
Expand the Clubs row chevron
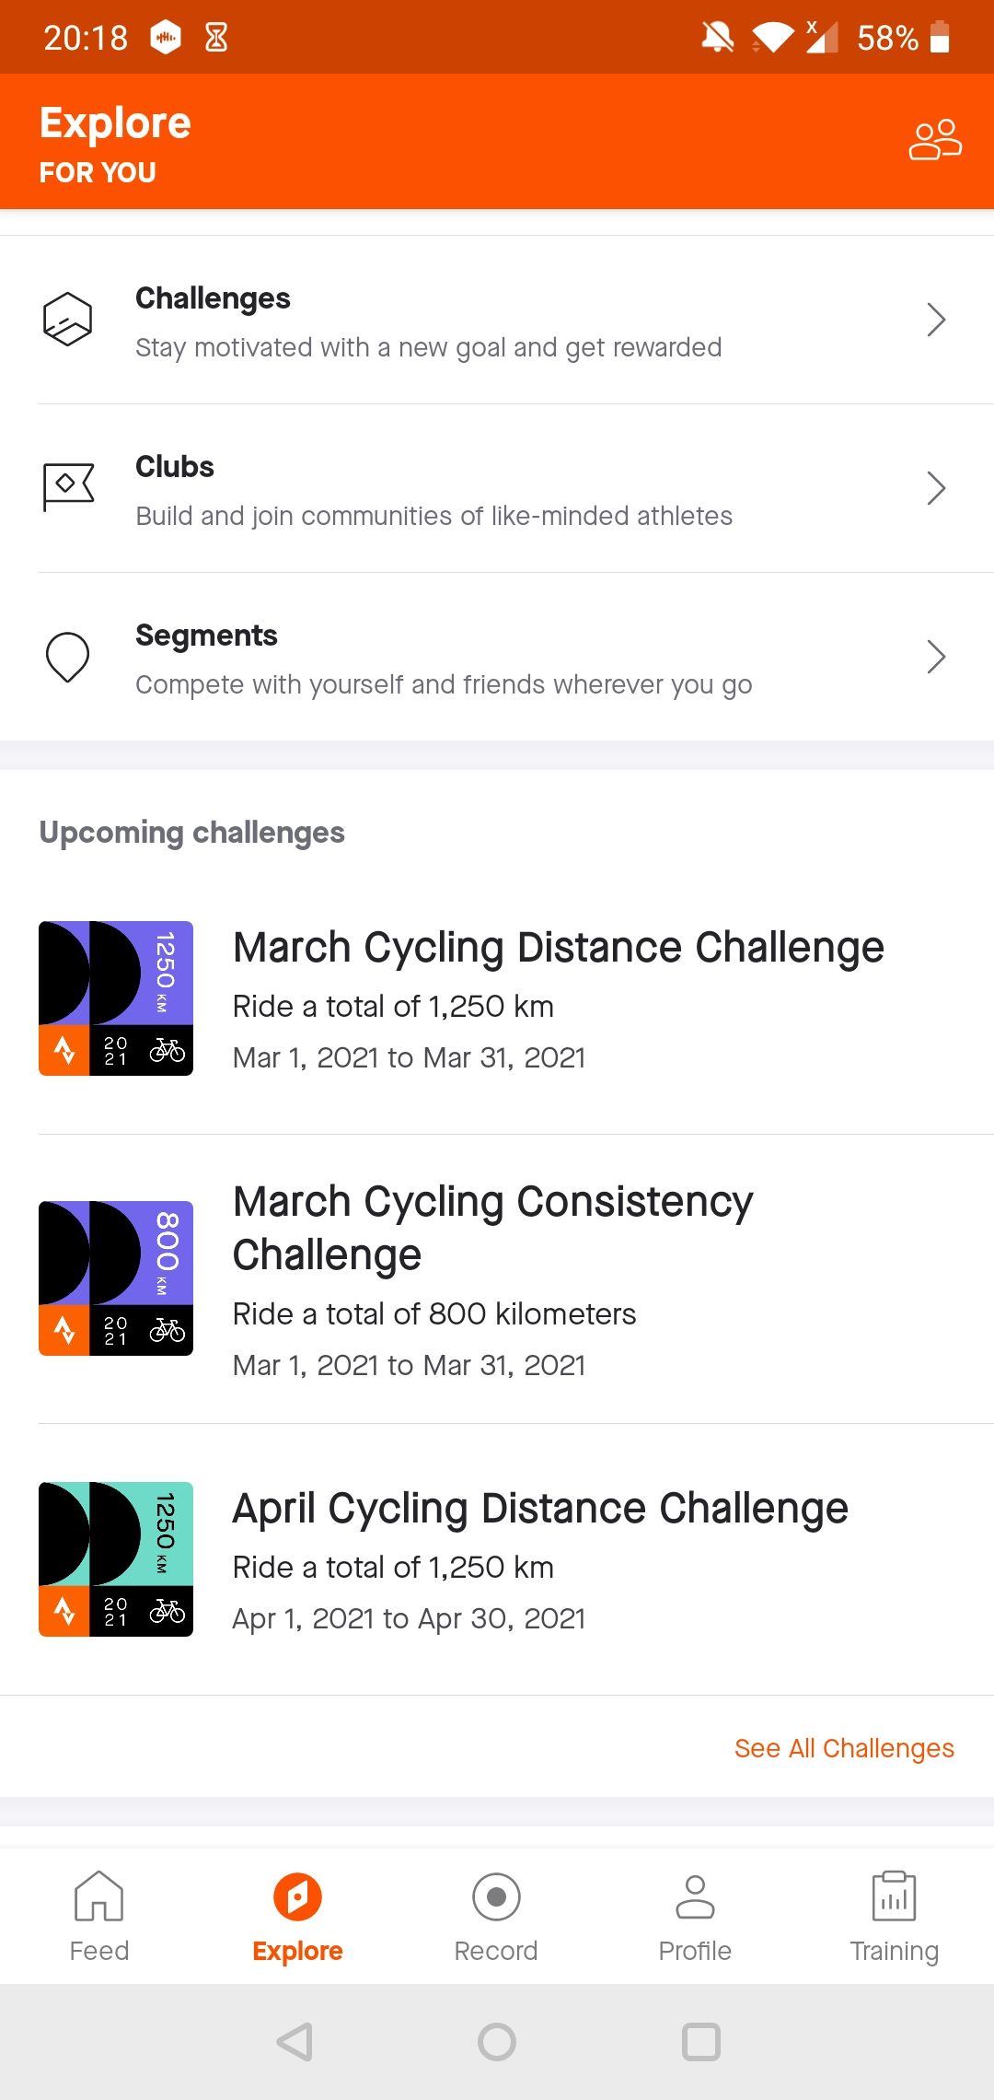point(936,488)
